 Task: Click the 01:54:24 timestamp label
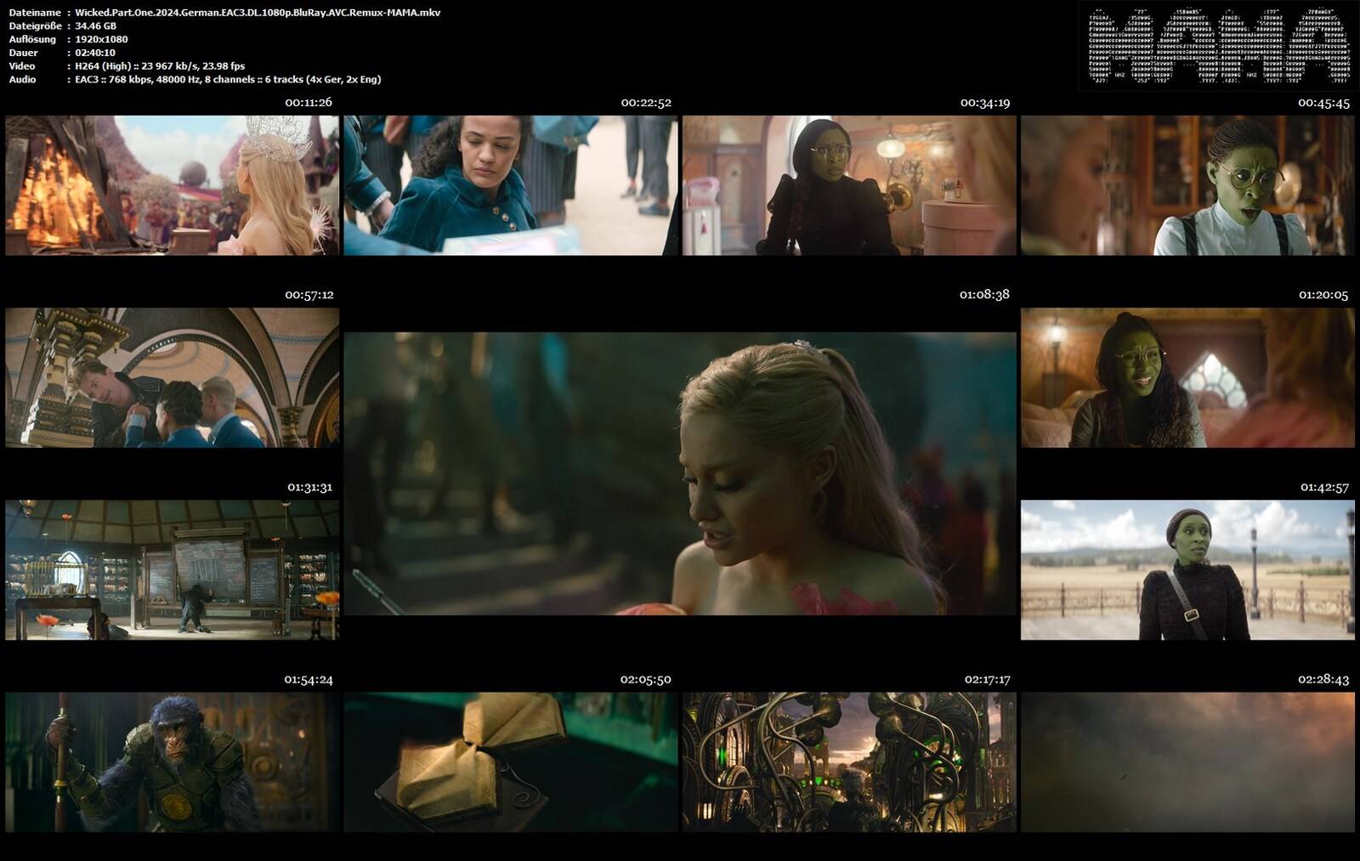309,679
